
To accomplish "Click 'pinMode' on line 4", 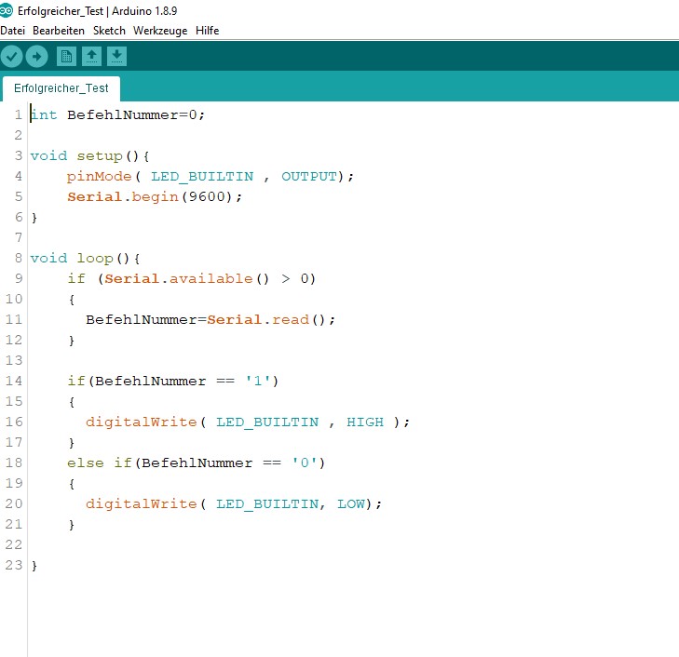I will point(99,177).
